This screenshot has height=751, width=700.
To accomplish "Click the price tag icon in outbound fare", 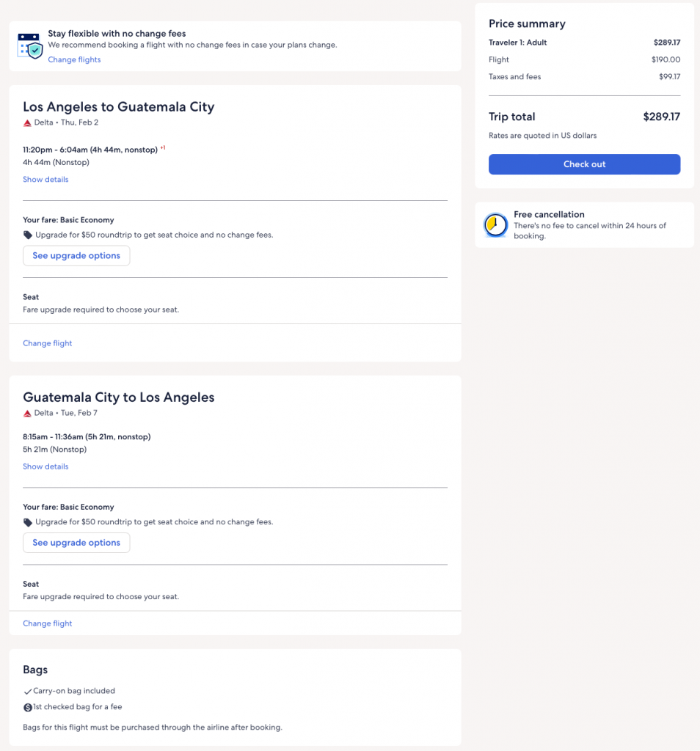I will [x=28, y=235].
